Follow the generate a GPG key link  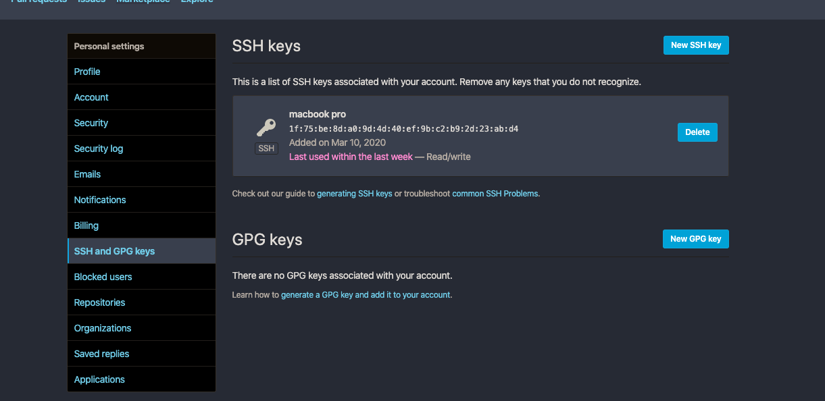pyautogui.click(x=366, y=295)
